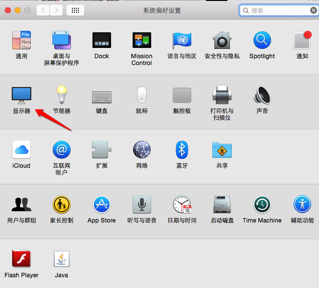This screenshot has width=319, height=288.
Task: Open Time Machine preferences
Action: tap(262, 205)
